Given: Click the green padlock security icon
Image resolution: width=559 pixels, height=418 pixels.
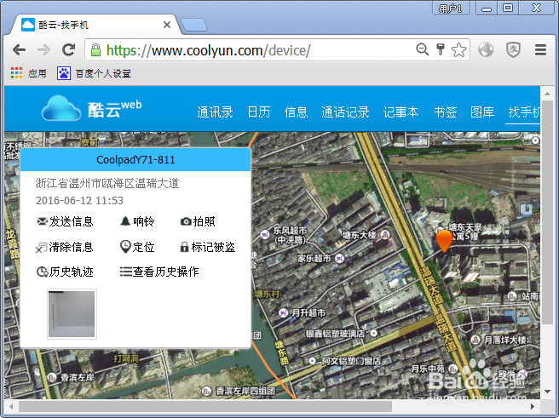Looking at the screenshot, I should (95, 50).
